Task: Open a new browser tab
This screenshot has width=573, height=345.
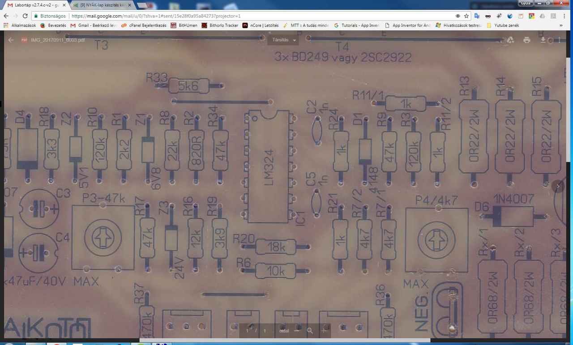Action: [143, 5]
